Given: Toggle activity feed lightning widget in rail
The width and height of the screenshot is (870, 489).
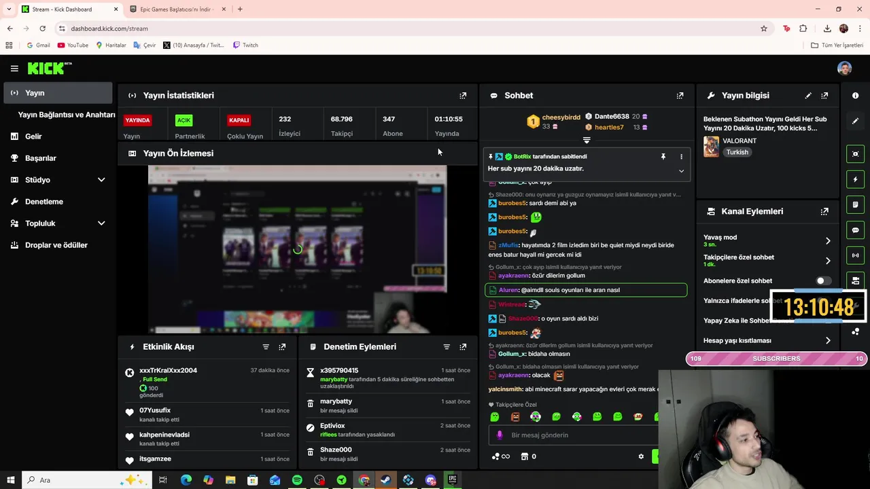Looking at the screenshot, I should tap(855, 180).
